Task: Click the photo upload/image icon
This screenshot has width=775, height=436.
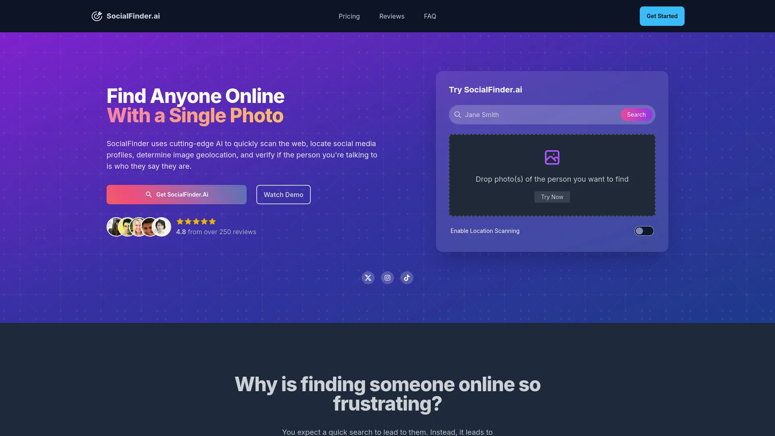Action: pyautogui.click(x=552, y=157)
